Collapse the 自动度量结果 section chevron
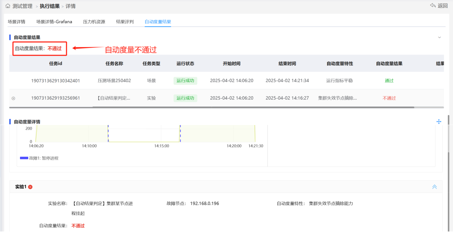 pyautogui.click(x=439, y=38)
